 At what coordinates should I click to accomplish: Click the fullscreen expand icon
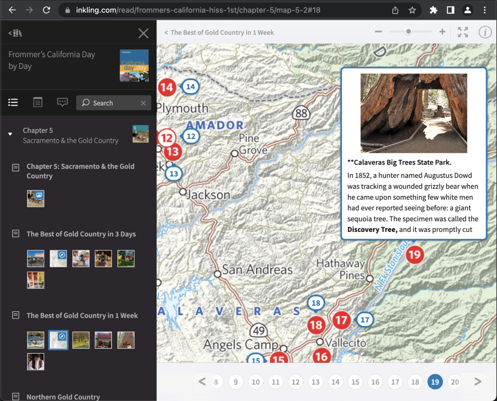[463, 32]
